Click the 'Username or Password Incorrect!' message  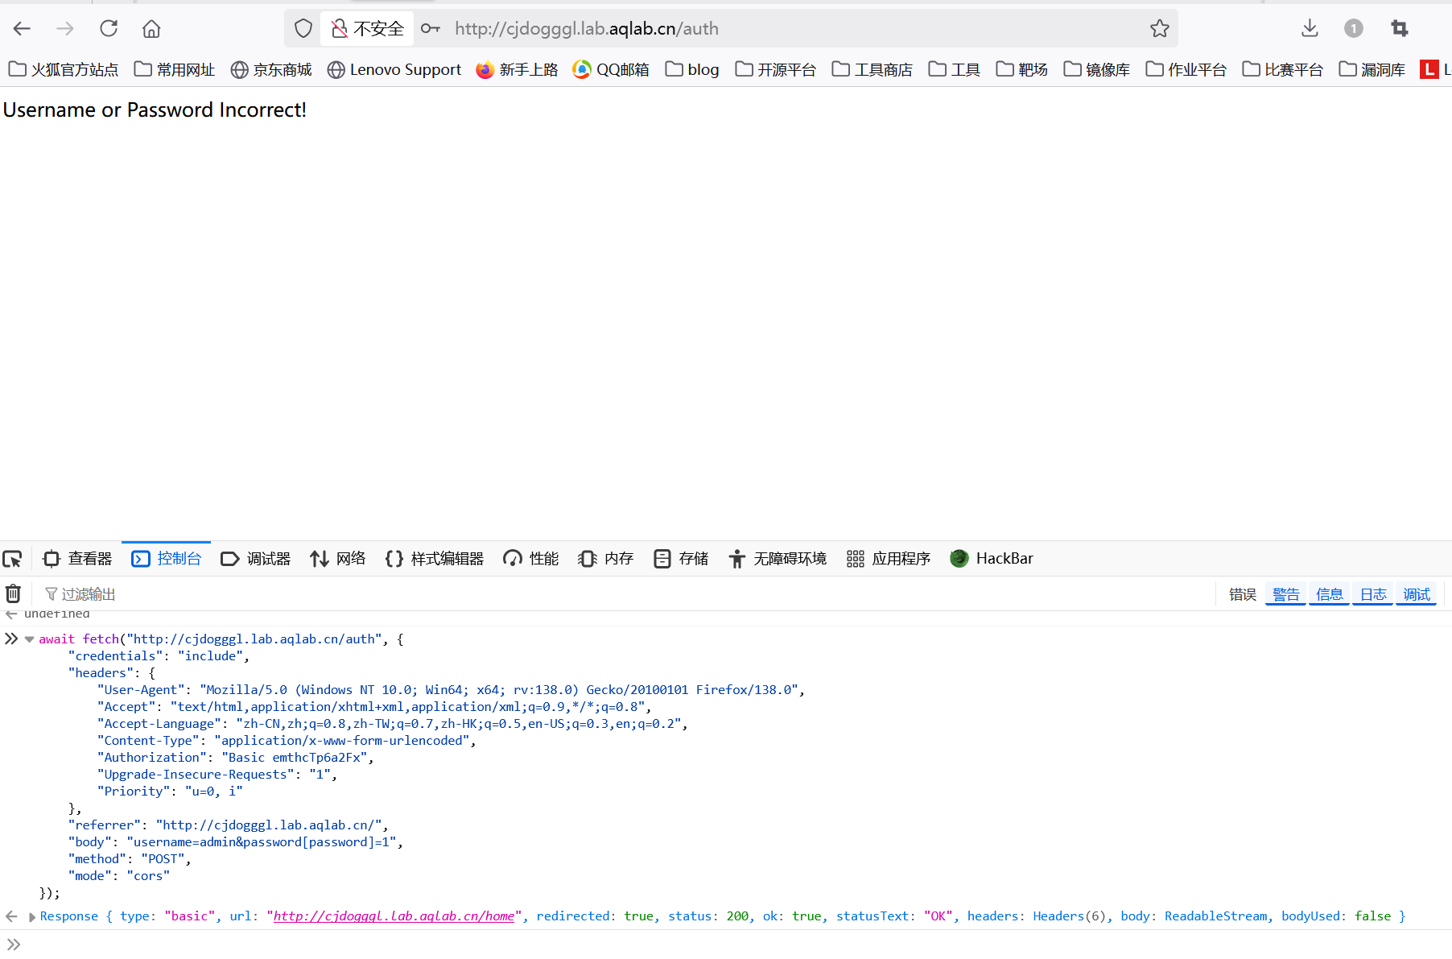click(x=155, y=110)
